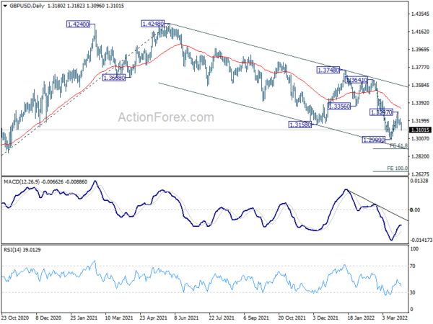Select the MACD axis value 0.01328

[419, 181]
